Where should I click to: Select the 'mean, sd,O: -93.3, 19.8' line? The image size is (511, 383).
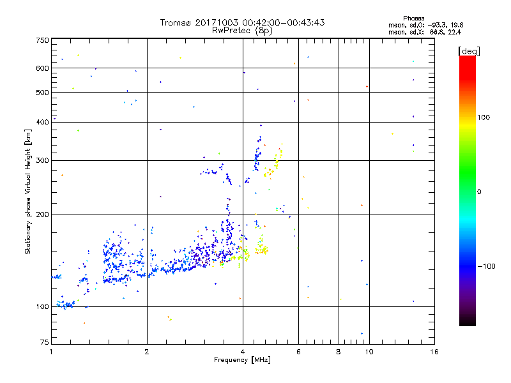tap(425, 25)
